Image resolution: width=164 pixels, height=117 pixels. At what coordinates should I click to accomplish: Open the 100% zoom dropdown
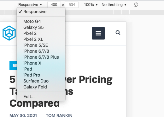tap(91, 5)
